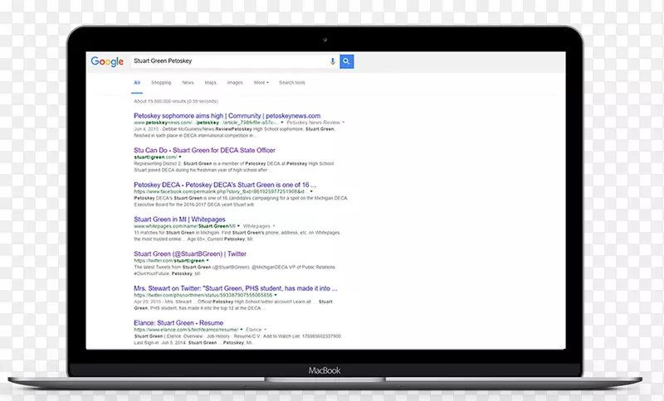664x401 pixels.
Task: Open Petoskey sophomore aims high result
Action: [x=227, y=116]
